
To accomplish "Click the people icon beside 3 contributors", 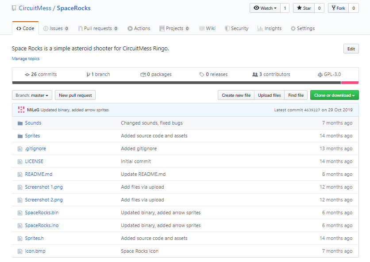I will (x=255, y=75).
